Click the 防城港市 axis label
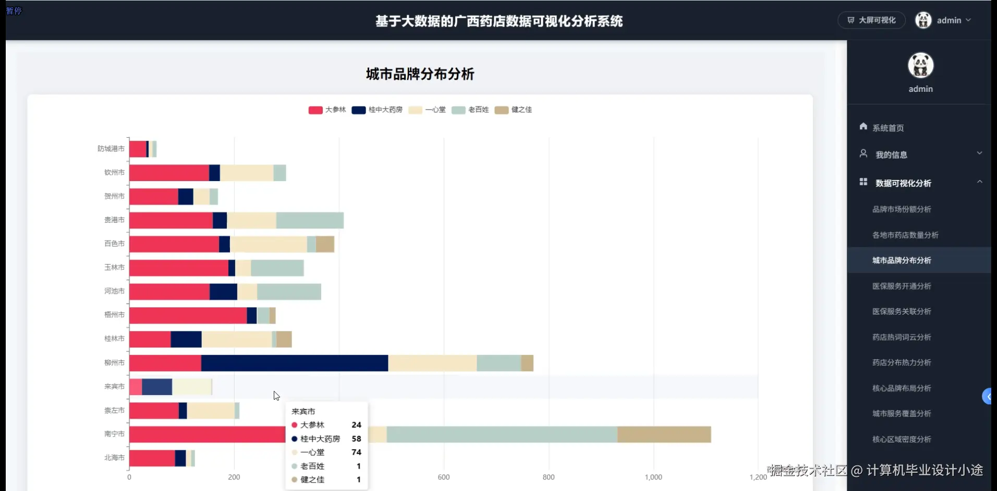Screen dimensions: 997x491 coord(111,149)
